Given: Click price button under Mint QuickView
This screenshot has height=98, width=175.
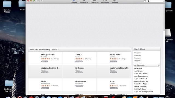Looking at the screenshot, I should [x=45, y=62].
